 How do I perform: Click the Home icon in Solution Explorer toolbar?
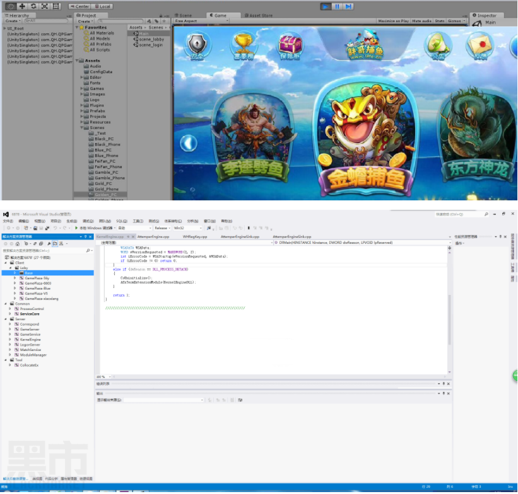click(18, 244)
